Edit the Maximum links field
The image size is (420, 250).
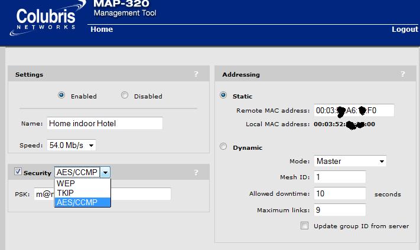coord(340,210)
